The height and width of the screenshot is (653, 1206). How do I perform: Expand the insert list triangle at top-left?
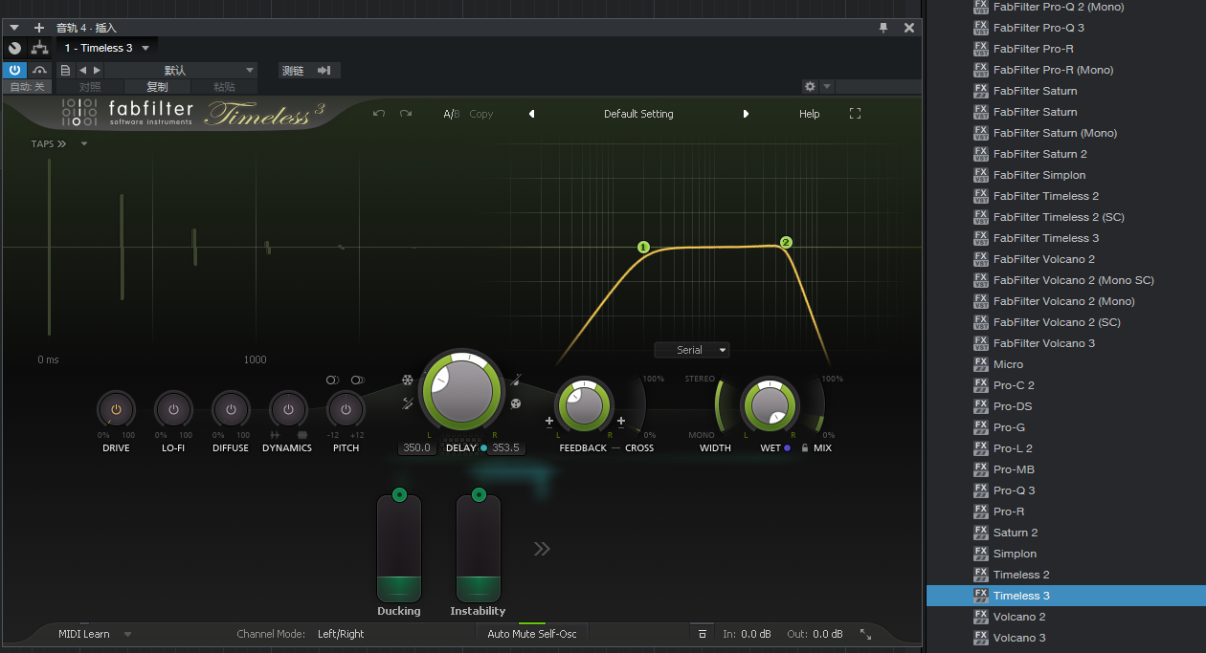pyautogui.click(x=14, y=28)
